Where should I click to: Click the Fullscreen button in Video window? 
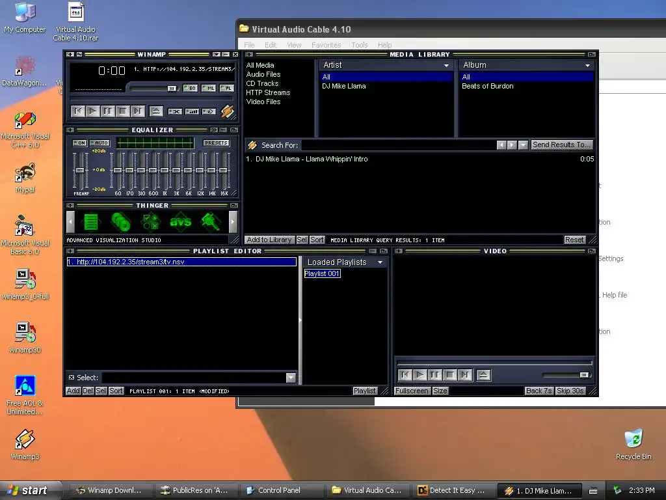412,391
